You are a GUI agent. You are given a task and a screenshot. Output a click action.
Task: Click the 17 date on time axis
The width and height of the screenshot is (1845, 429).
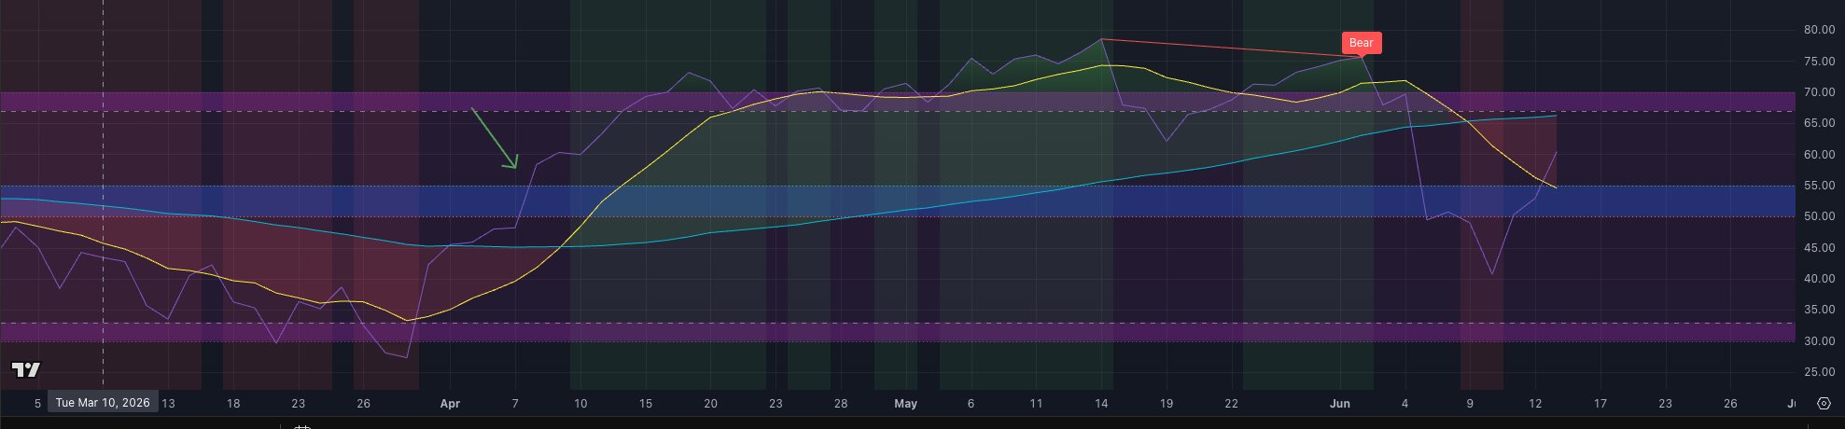pyautogui.click(x=1600, y=404)
